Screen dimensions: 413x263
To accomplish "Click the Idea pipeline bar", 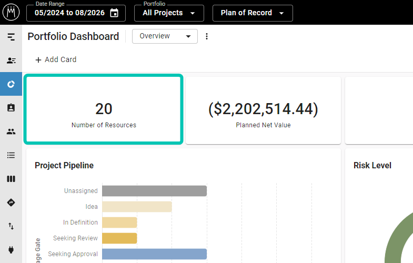I will 137,207.
